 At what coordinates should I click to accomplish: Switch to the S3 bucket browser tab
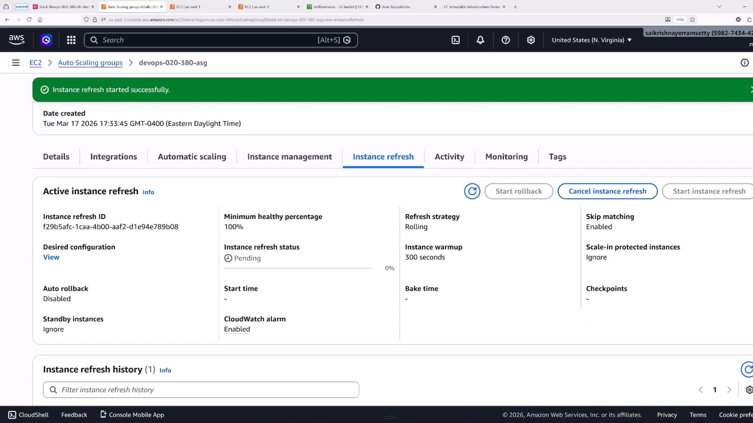click(x=337, y=7)
